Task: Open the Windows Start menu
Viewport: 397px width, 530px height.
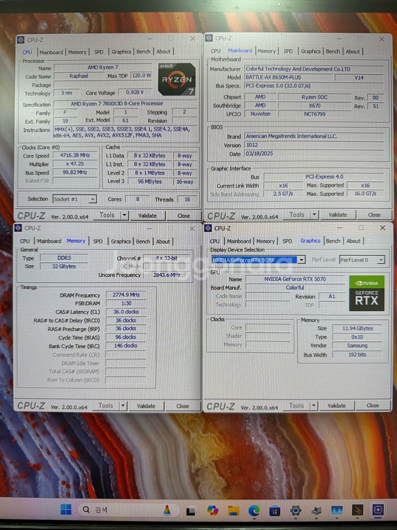Action: coord(66,509)
